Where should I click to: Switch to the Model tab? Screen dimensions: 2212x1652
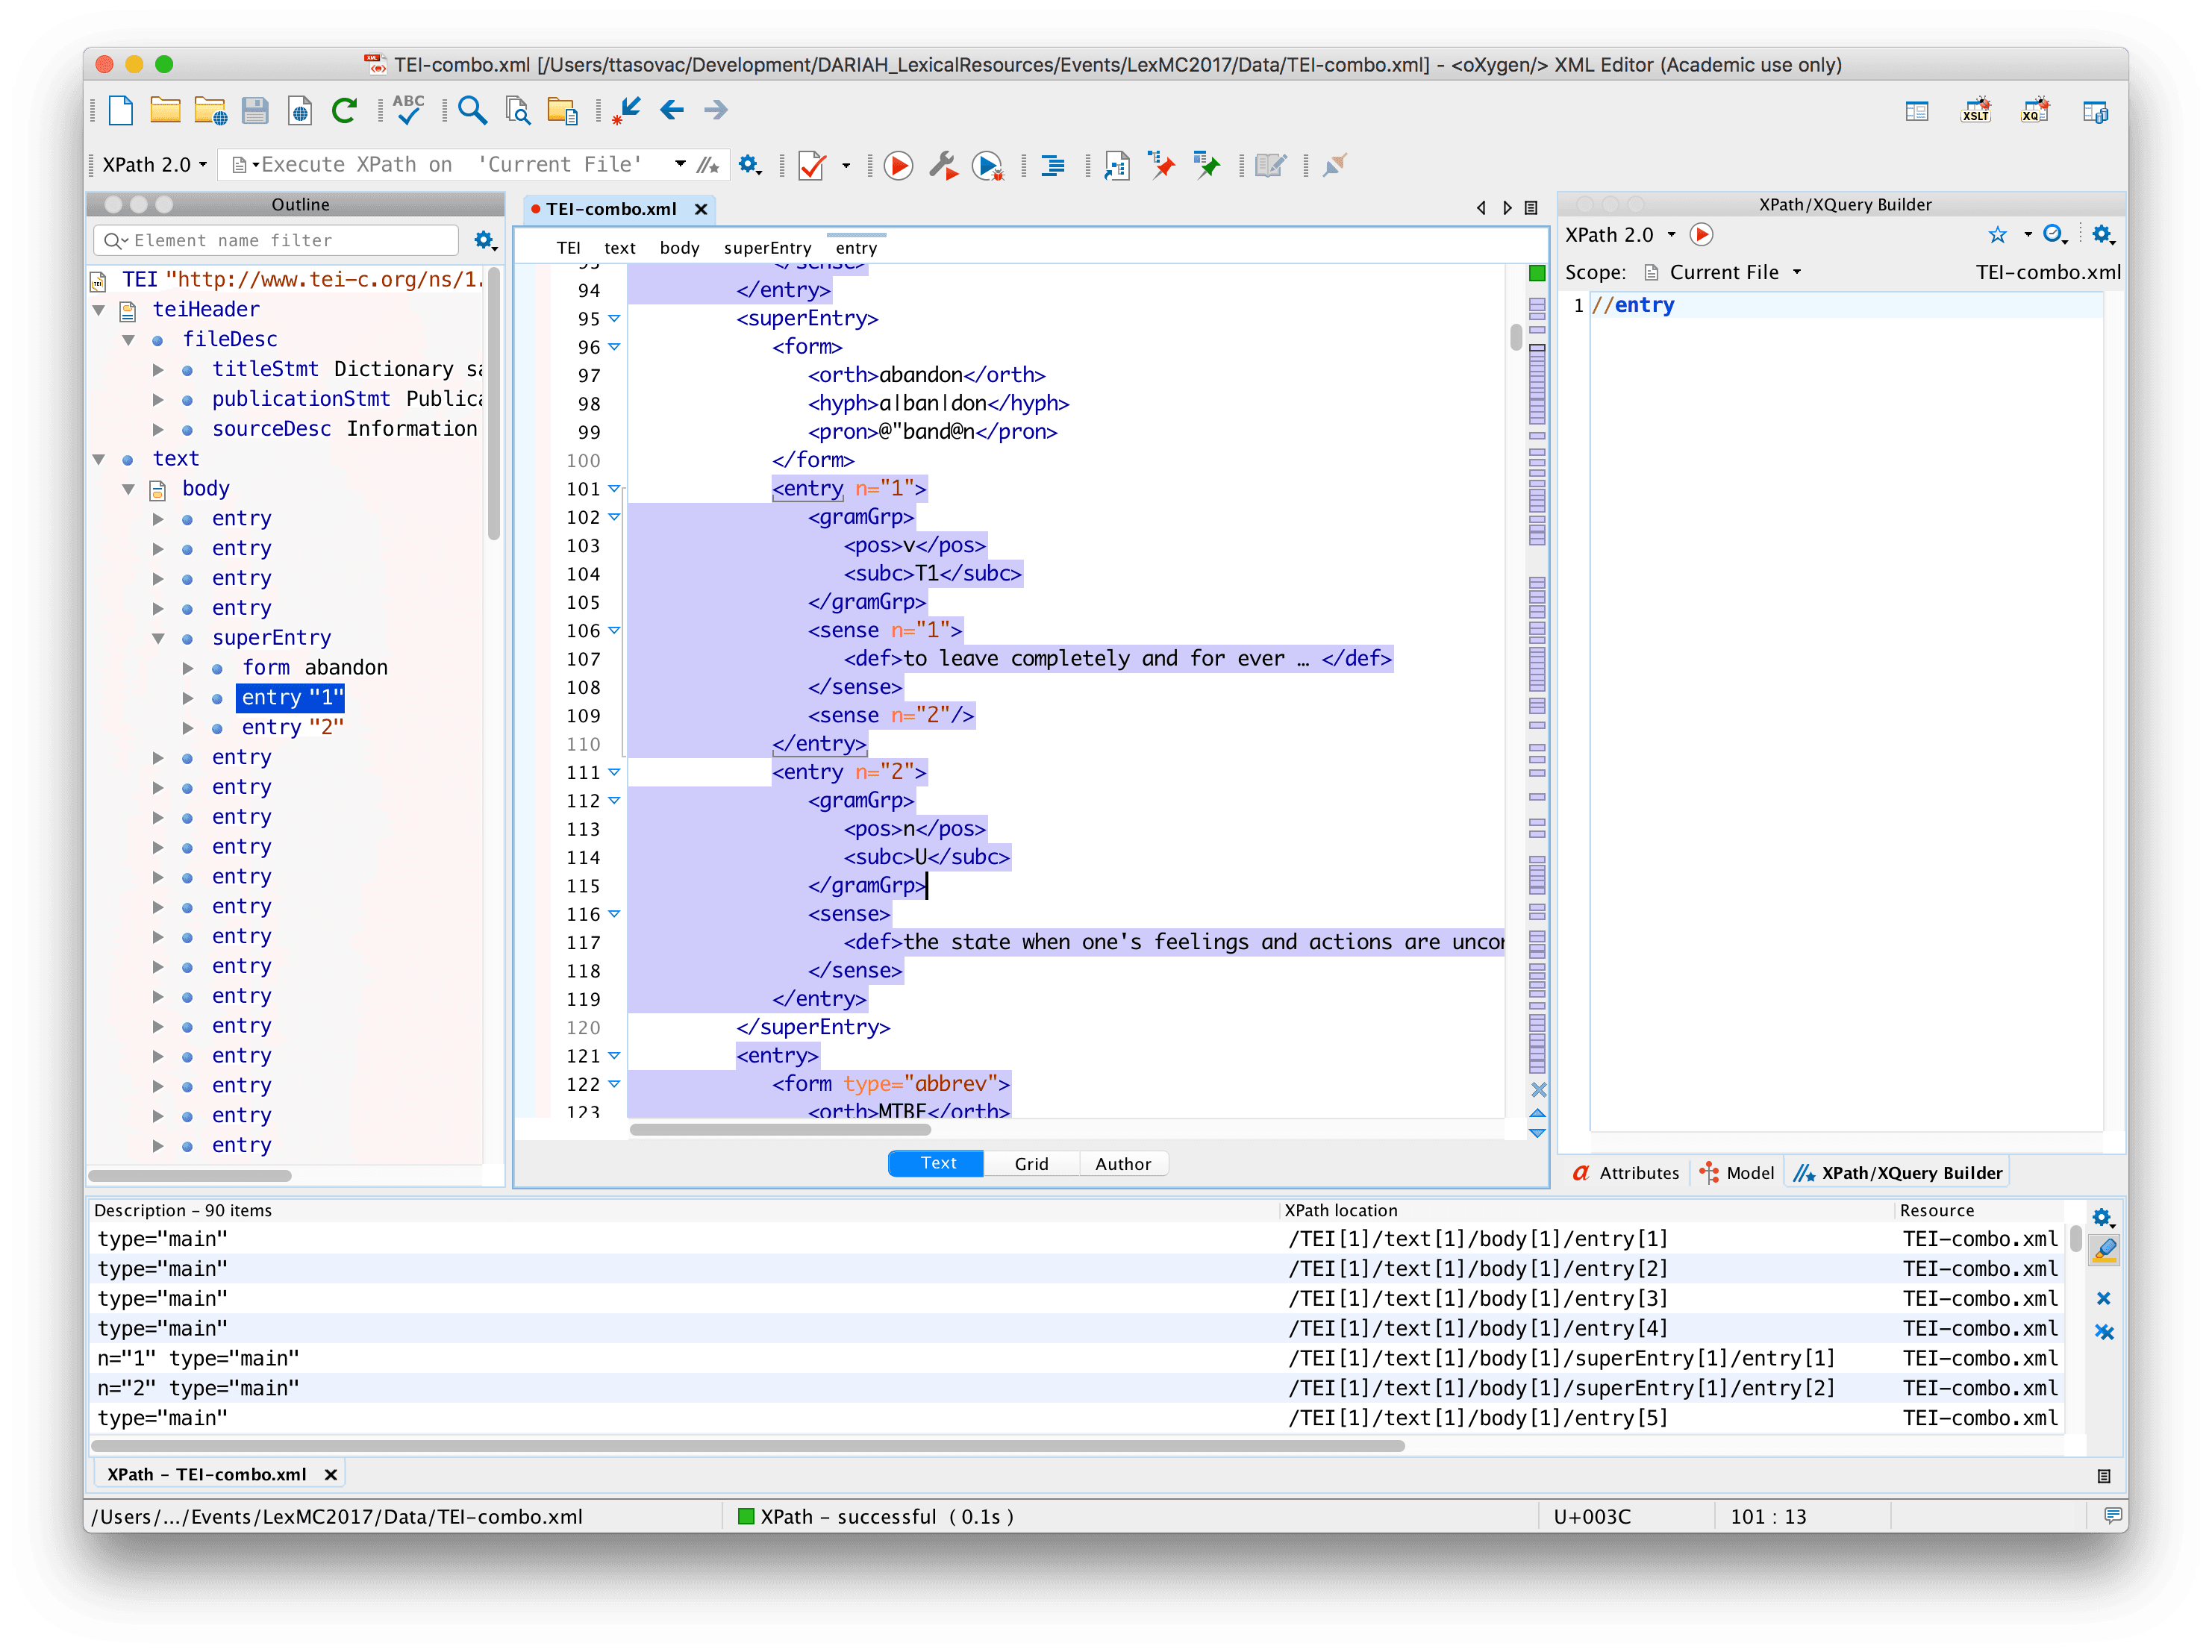click(1738, 1173)
